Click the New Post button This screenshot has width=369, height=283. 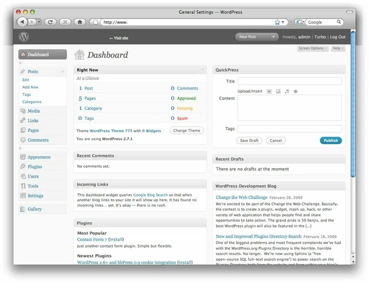pos(253,37)
